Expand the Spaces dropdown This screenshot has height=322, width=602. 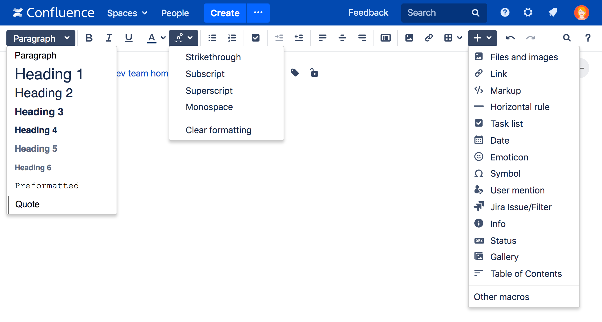tap(127, 13)
